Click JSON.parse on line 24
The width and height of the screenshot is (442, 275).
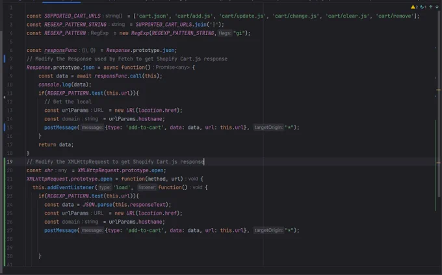point(97,205)
